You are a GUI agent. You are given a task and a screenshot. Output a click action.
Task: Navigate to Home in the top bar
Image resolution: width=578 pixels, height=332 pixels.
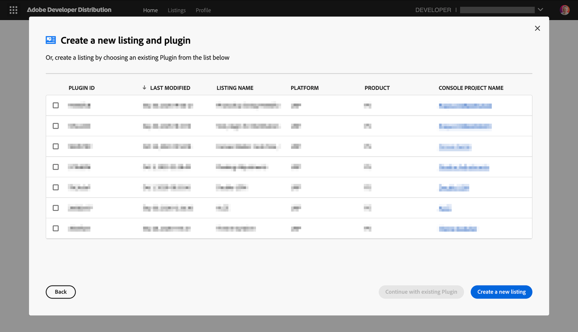[x=150, y=10]
